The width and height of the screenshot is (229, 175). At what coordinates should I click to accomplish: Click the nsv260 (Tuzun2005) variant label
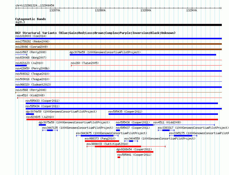85,63
